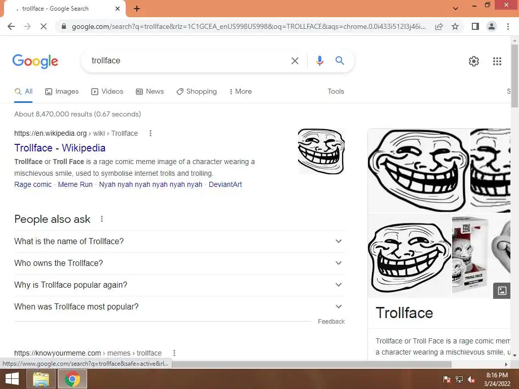Viewport: 519px width, 389px height.
Task: Click the trollface search input field
Action: point(189,61)
